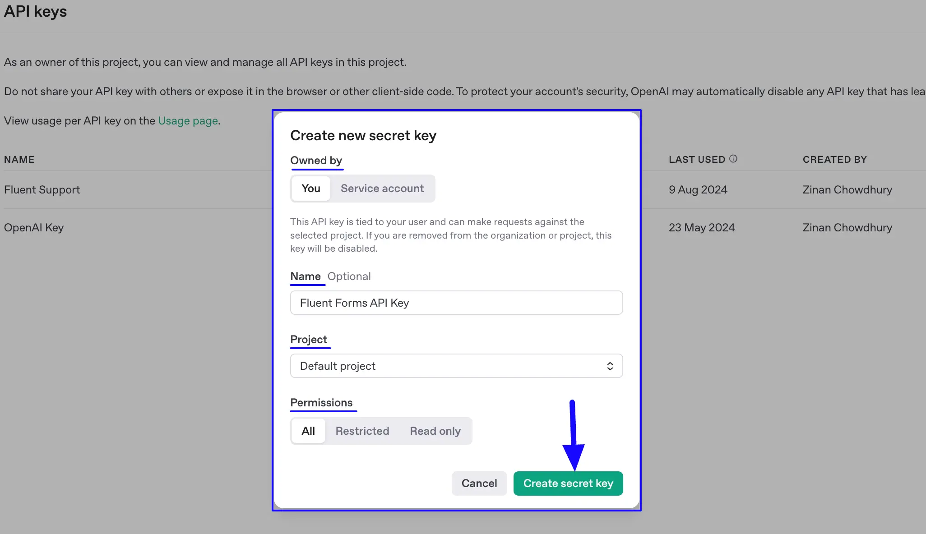
Task: Choose 'Read only' permissions option
Action: click(x=435, y=431)
